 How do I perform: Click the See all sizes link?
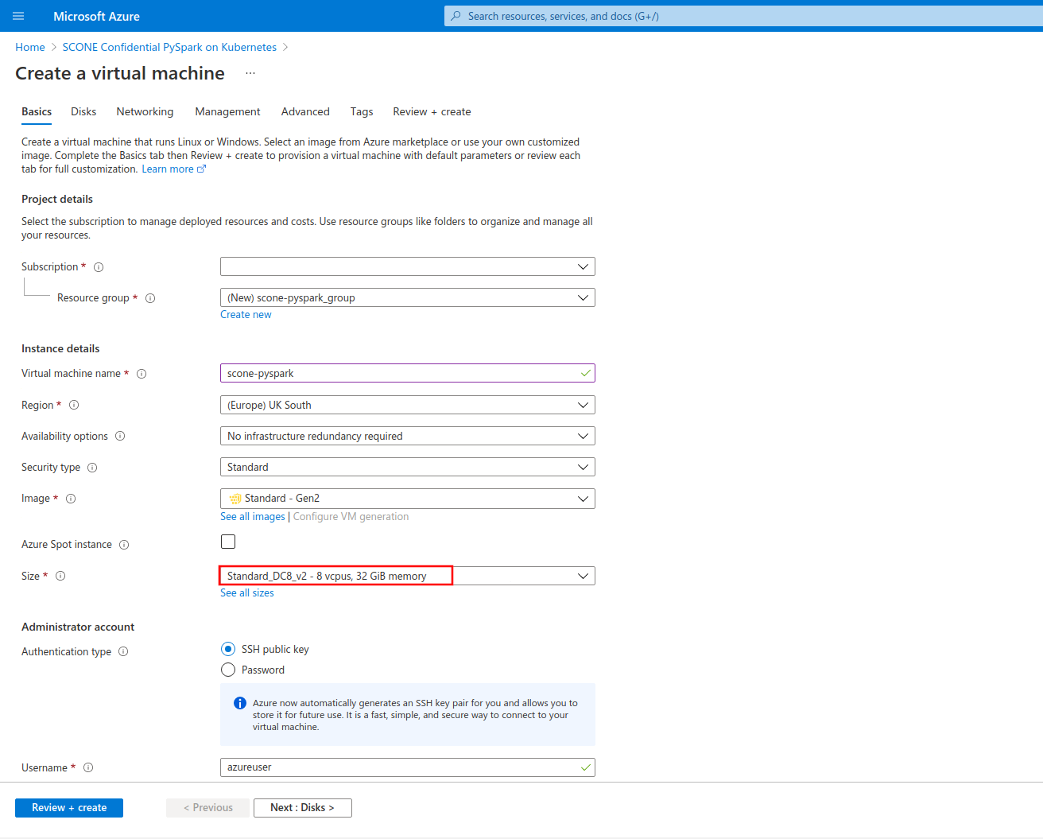pyautogui.click(x=246, y=592)
